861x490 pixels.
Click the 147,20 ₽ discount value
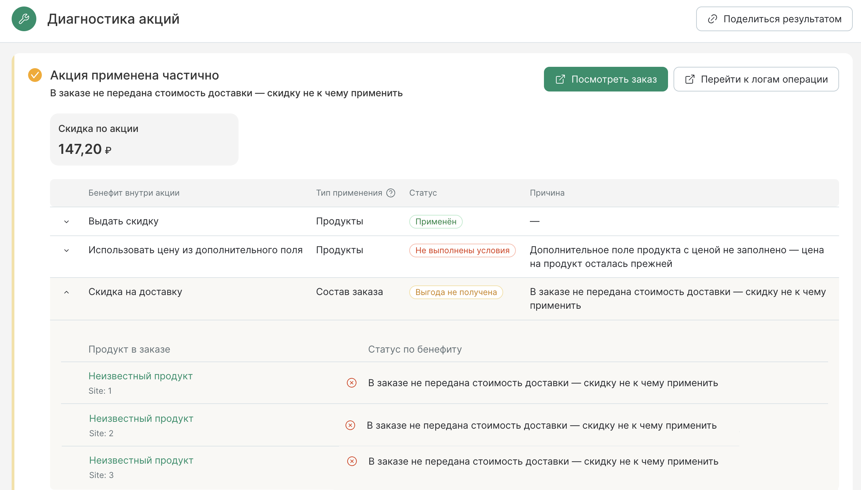(85, 149)
